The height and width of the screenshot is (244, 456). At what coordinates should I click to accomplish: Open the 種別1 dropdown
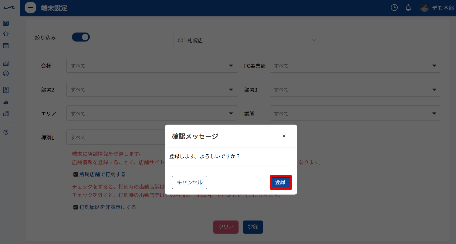tap(116, 137)
